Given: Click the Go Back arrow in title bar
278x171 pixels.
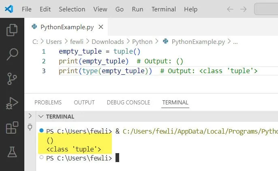Looking at the screenshot, I should (230, 9).
